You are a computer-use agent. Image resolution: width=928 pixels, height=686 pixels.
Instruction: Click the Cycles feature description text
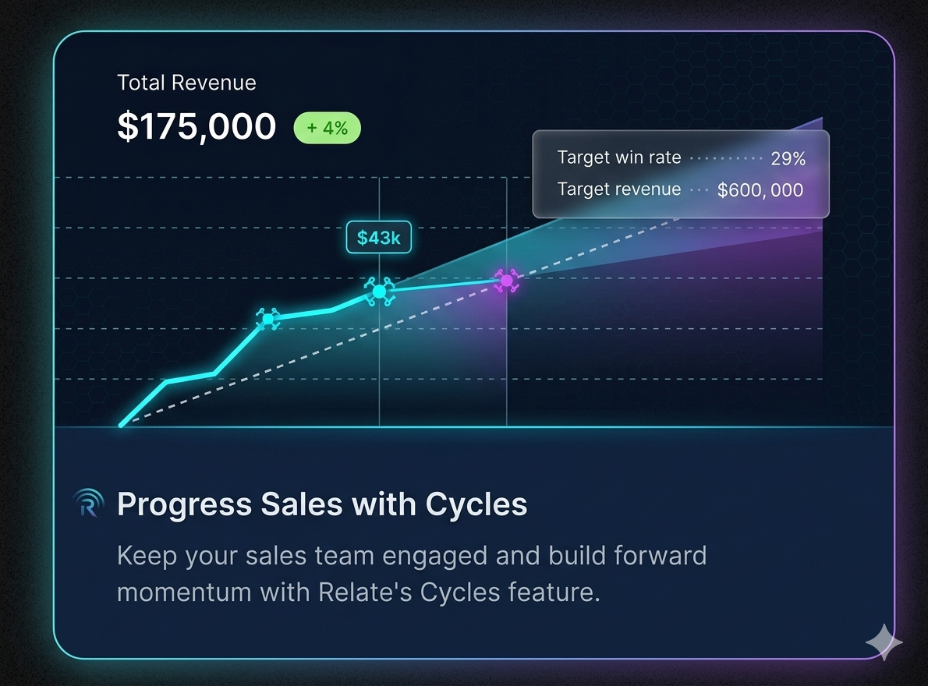coord(411,574)
